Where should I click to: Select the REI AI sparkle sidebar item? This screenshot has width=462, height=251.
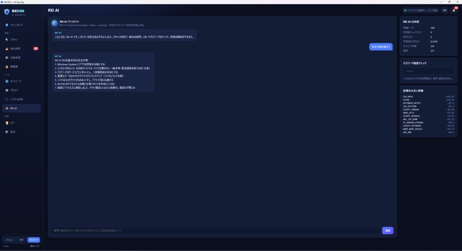[x=22, y=108]
